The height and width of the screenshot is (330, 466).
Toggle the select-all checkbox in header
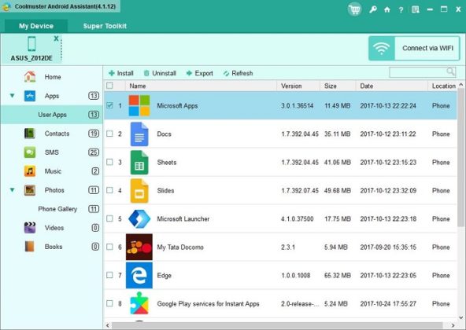tap(109, 86)
